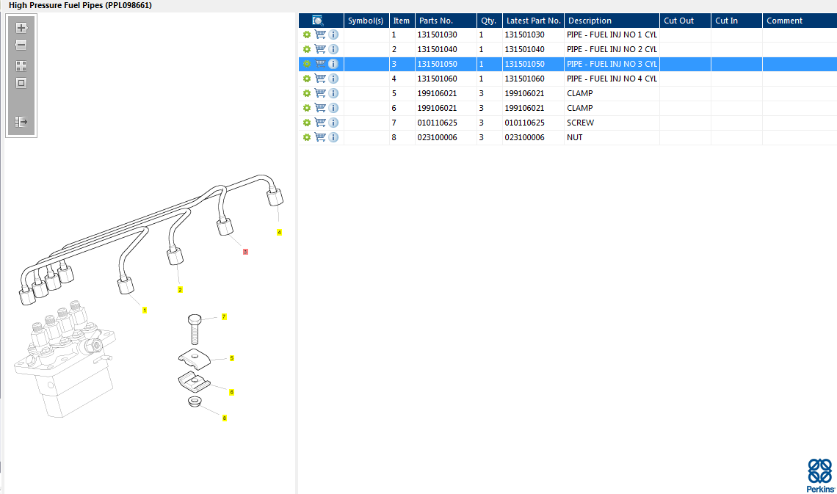This screenshot has height=494, width=837.
Task: Show info for NUT row
Action: (x=333, y=137)
